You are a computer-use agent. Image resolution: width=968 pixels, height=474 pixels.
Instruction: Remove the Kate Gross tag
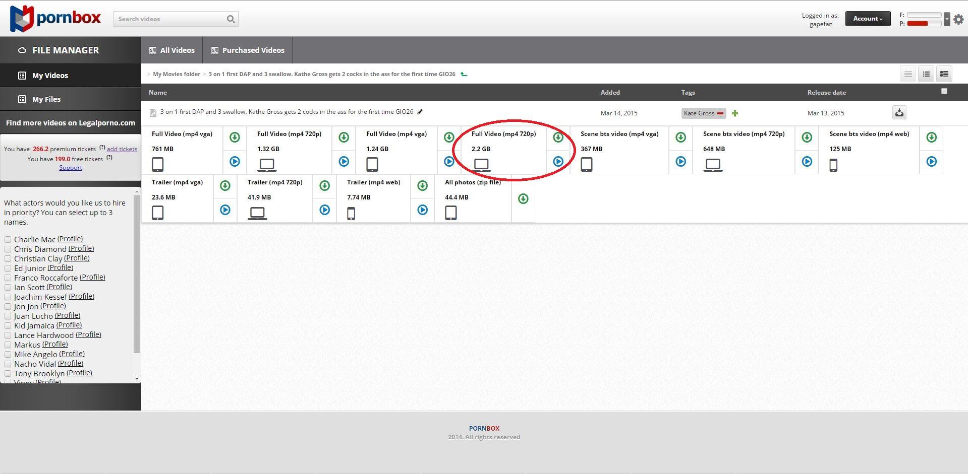pos(720,113)
